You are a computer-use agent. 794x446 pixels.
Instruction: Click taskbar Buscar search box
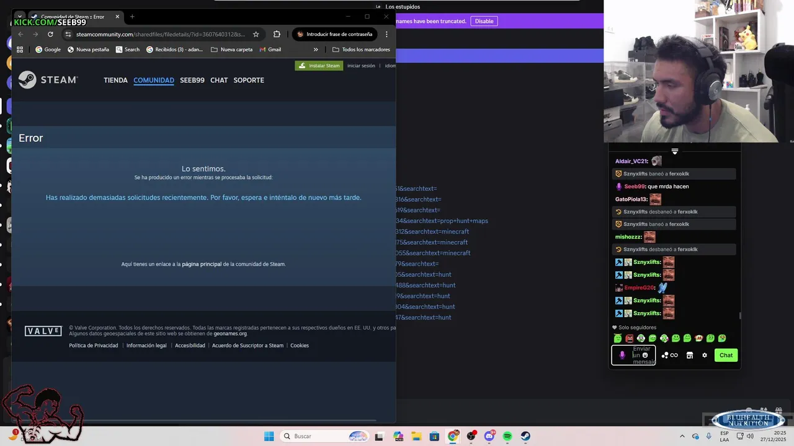pyautogui.click(x=324, y=436)
